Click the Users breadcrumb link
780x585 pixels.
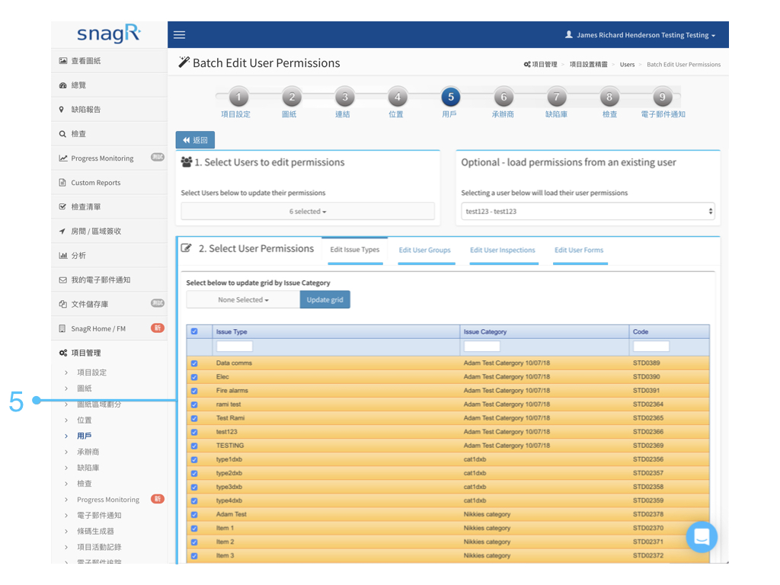(x=627, y=65)
